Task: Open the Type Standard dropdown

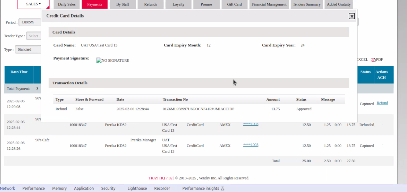Action: coord(28,49)
